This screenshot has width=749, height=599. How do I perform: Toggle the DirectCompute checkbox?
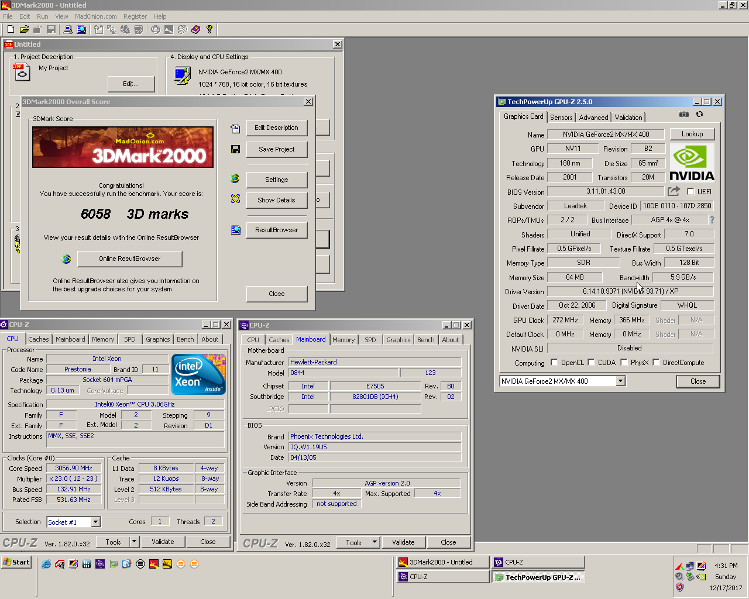pos(656,363)
